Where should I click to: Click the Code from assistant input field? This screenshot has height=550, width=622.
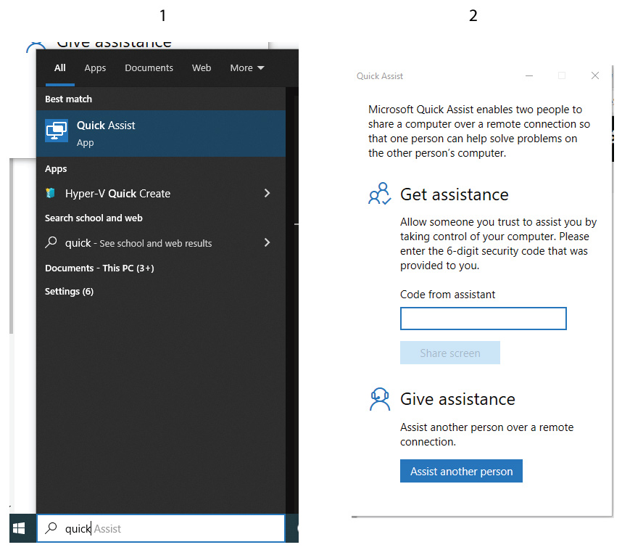[483, 319]
